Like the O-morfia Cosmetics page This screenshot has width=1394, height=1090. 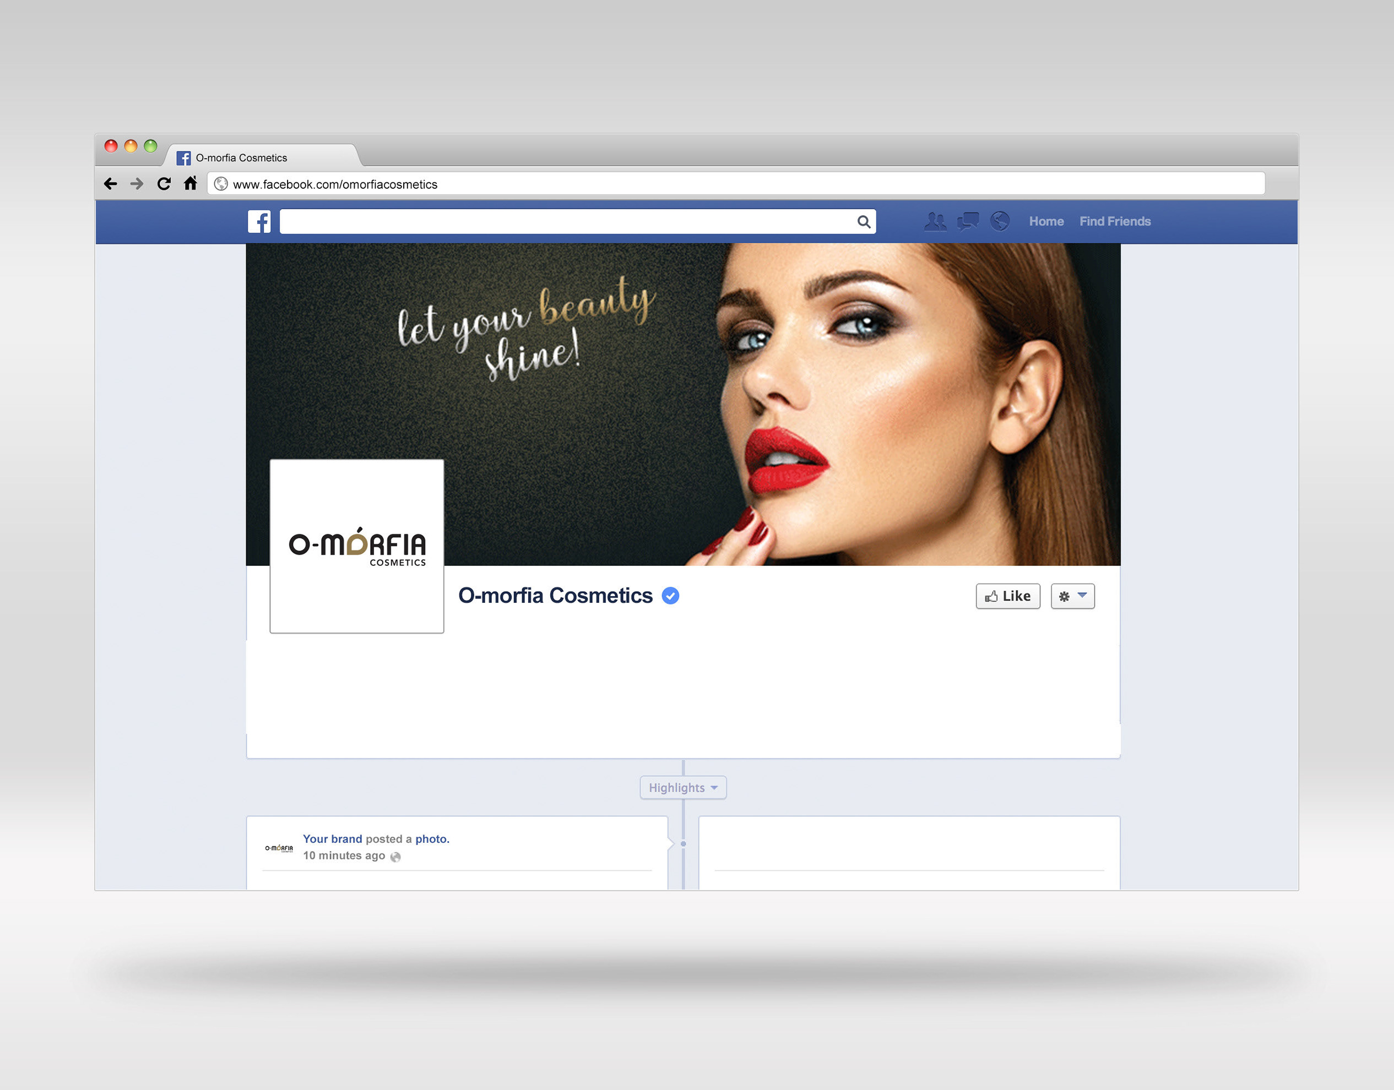click(x=1008, y=596)
